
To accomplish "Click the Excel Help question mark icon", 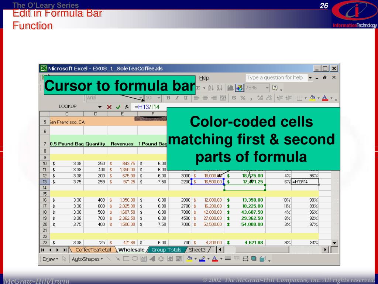I will click(x=275, y=88).
